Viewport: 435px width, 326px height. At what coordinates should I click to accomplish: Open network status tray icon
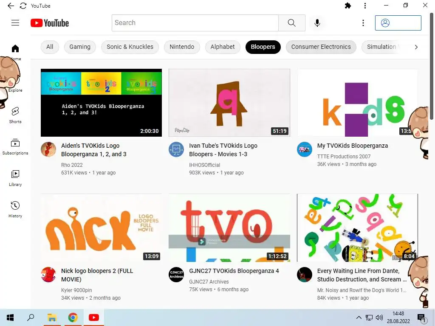(x=369, y=318)
